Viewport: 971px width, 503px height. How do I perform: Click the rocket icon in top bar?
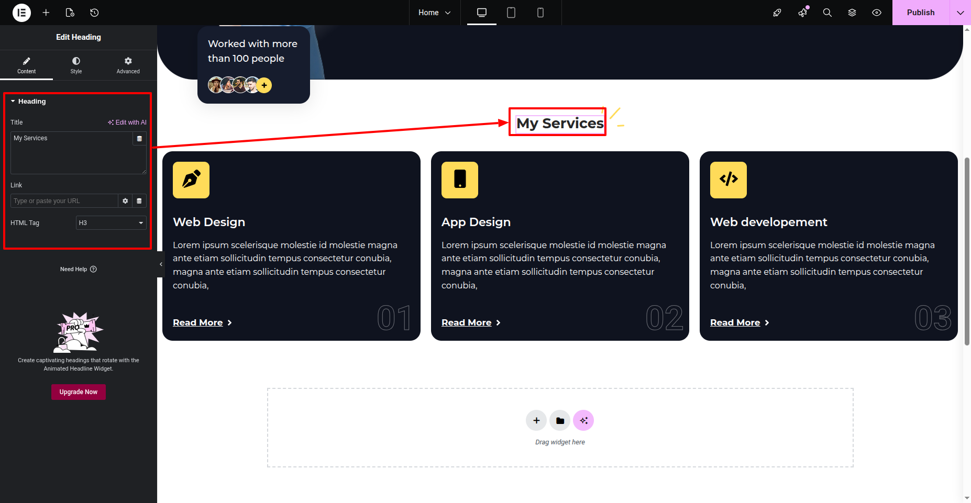coord(777,13)
